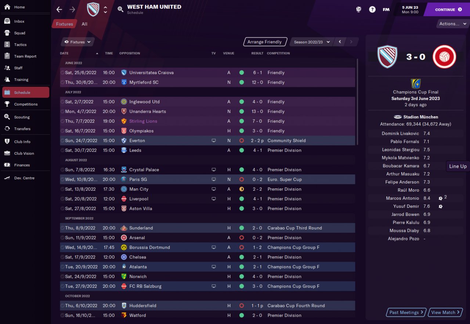Click the back navigation arrow

point(59,10)
